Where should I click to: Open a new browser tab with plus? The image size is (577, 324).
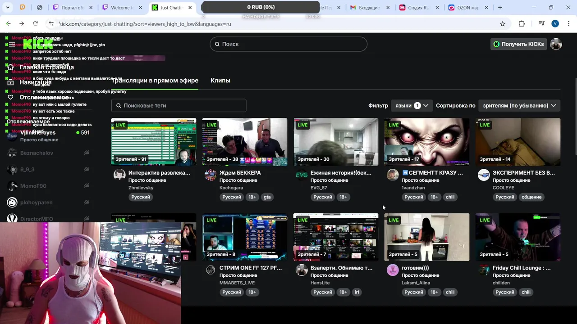tap(500, 8)
